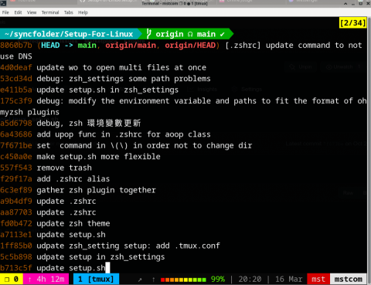
Task: Open the View menu
Action: click(32, 12)
